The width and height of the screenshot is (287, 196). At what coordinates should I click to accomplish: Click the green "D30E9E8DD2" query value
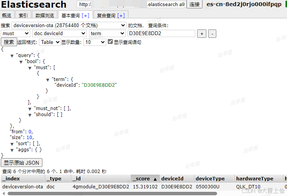99,85
